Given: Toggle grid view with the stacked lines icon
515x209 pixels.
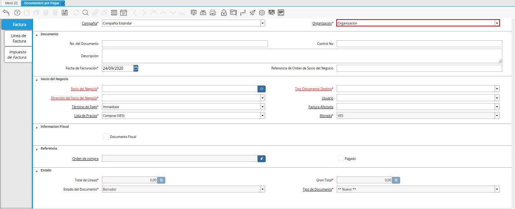Looking at the screenshot, I should [x=114, y=13].
